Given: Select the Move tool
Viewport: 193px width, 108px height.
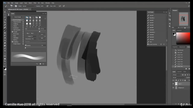Looking at the screenshot, I should tap(5, 12).
